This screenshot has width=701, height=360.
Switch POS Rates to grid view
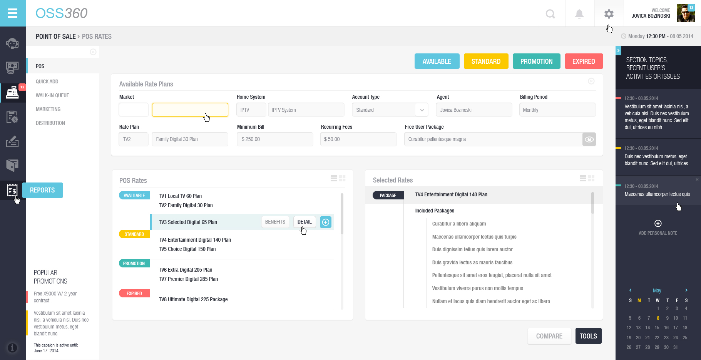pos(342,178)
